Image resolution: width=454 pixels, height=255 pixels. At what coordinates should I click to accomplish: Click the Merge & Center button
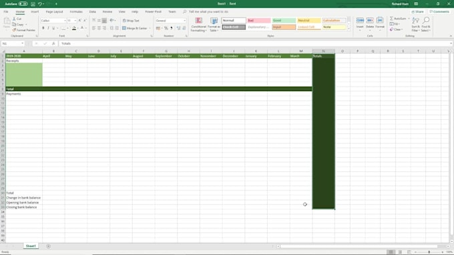click(135, 28)
